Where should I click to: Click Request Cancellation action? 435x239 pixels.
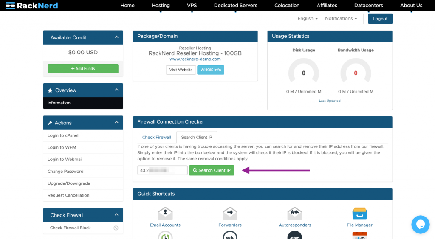[x=83, y=195]
